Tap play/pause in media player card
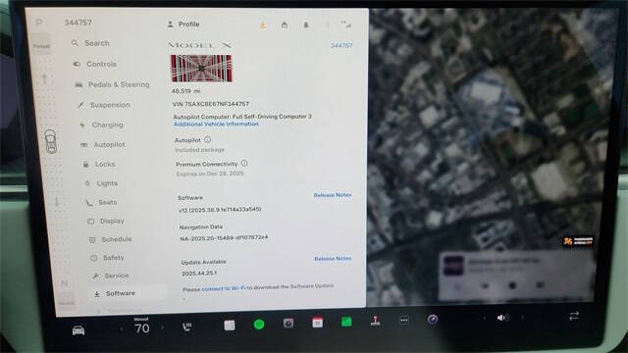The image size is (628, 353). tap(512, 285)
